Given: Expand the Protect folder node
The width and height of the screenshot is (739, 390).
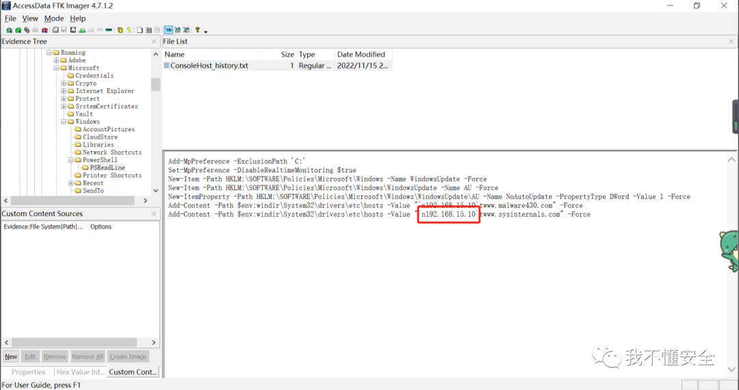Looking at the screenshot, I should pos(64,99).
